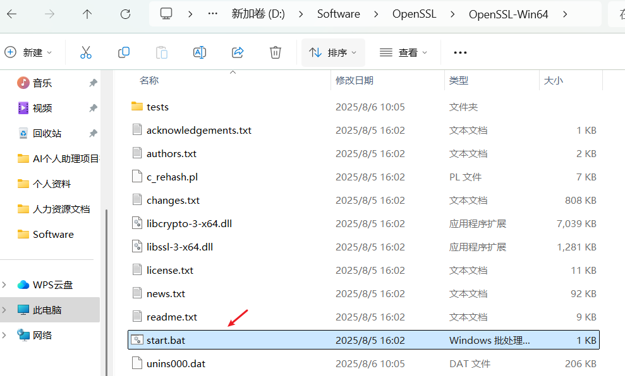
Task: Refresh the current folder view
Action: pos(125,14)
